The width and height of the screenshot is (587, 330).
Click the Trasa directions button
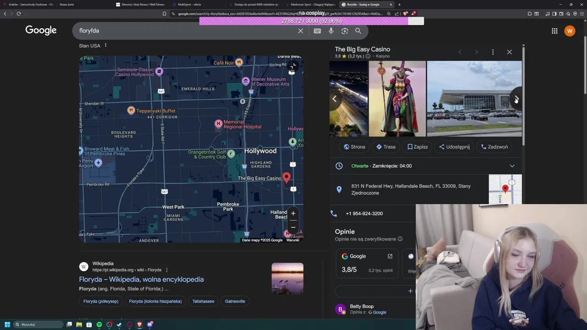click(386, 147)
